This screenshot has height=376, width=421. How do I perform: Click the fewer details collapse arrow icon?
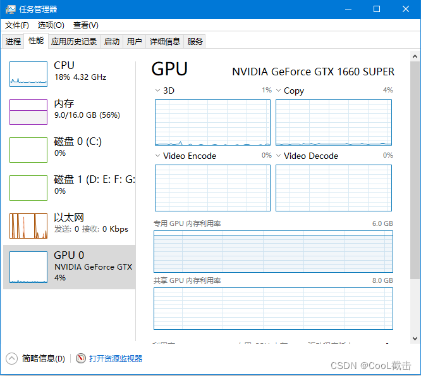coord(11,358)
